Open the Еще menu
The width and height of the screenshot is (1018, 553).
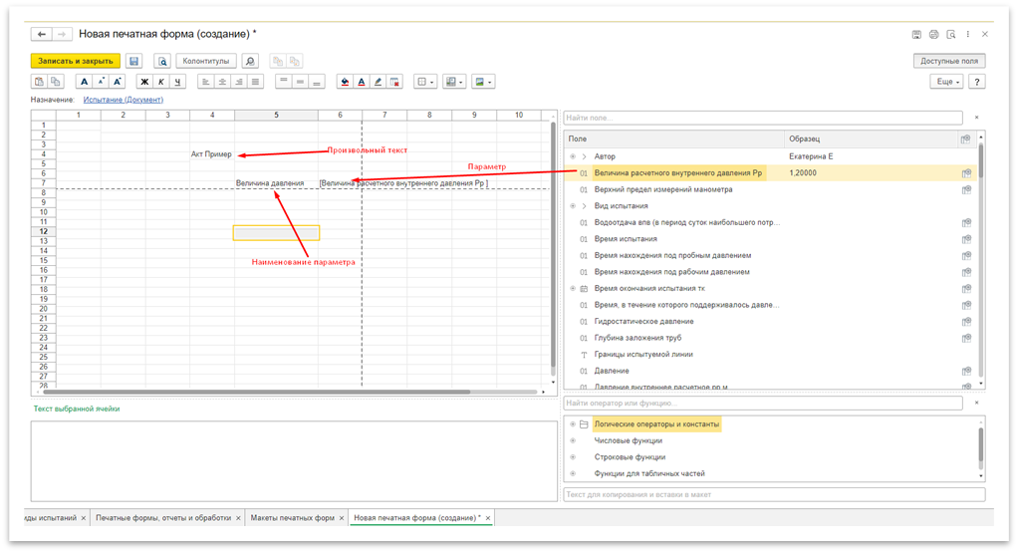(x=944, y=82)
